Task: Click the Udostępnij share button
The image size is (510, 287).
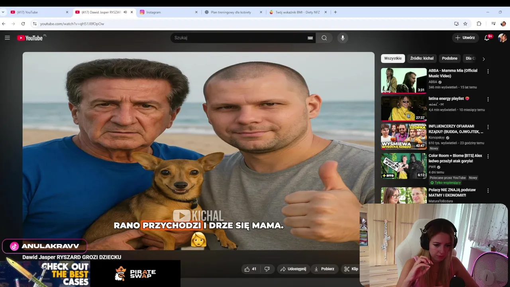Action: coord(293,269)
